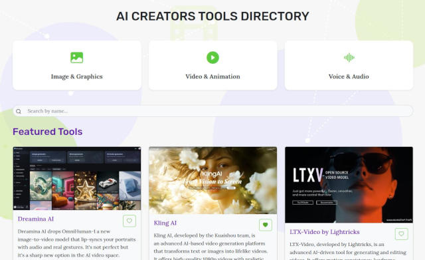Click the Kling AI description text
425x260 pixels.
point(211,247)
